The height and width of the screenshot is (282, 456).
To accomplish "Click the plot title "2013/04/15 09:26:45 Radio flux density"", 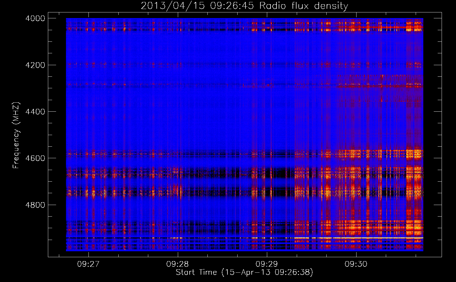I will (x=244, y=6).
